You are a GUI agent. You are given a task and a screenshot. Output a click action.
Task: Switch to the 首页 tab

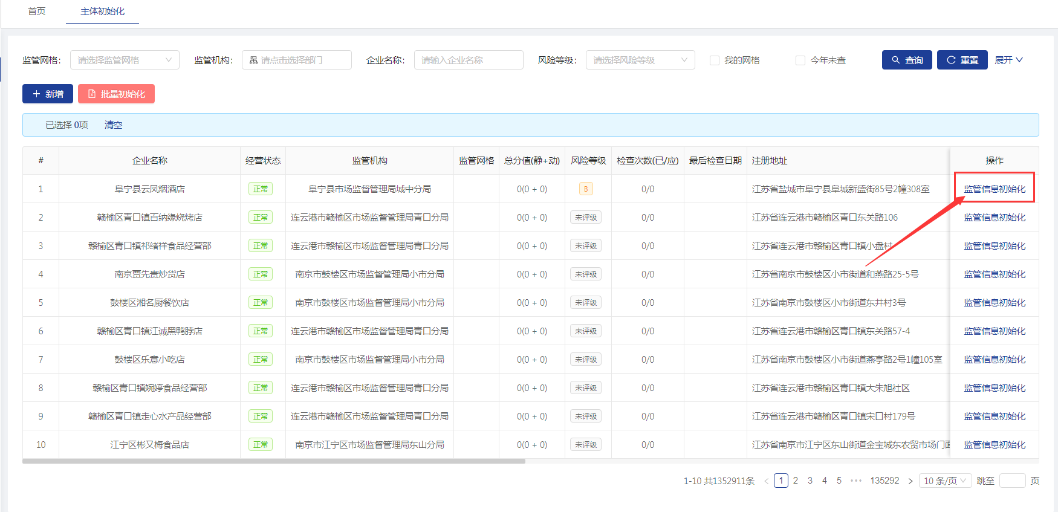37,11
